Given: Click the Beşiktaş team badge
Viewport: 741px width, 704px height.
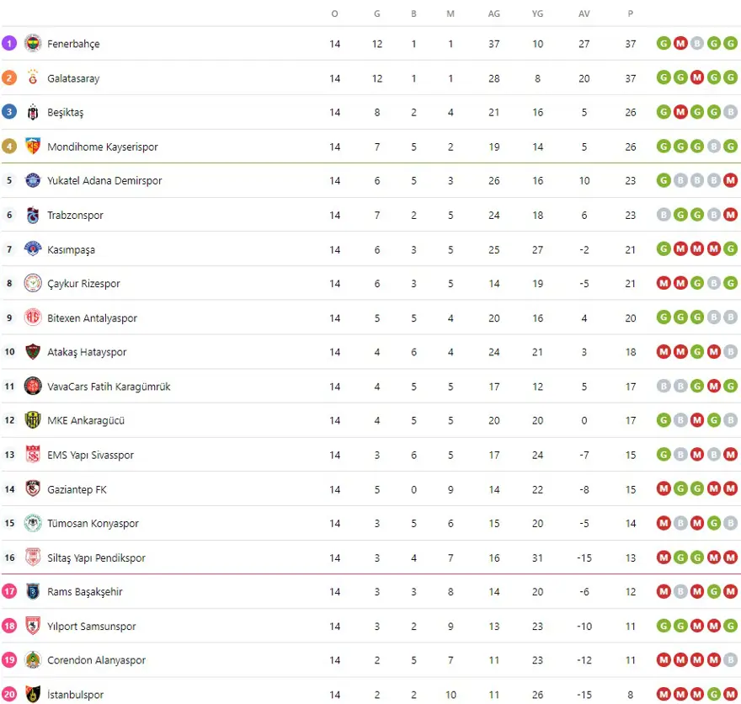Looking at the screenshot, I should (33, 112).
